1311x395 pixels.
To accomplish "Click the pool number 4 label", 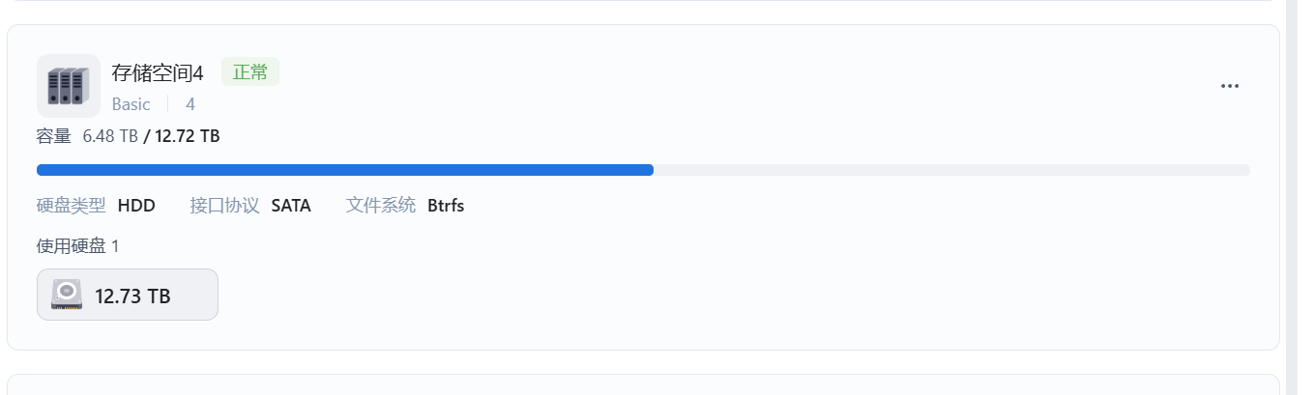I will (190, 103).
